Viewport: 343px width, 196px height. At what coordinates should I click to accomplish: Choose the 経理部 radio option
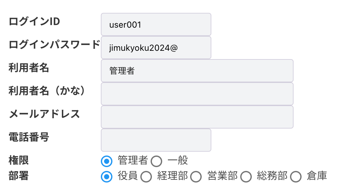point(146,176)
